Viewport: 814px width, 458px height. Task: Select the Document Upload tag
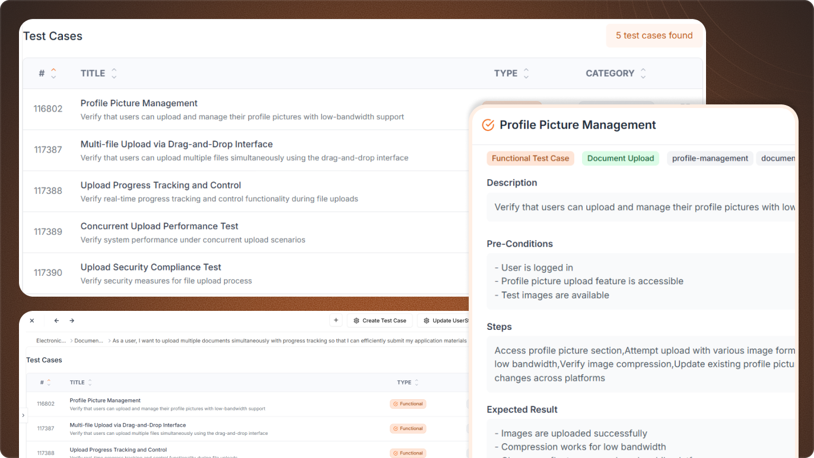(x=621, y=158)
